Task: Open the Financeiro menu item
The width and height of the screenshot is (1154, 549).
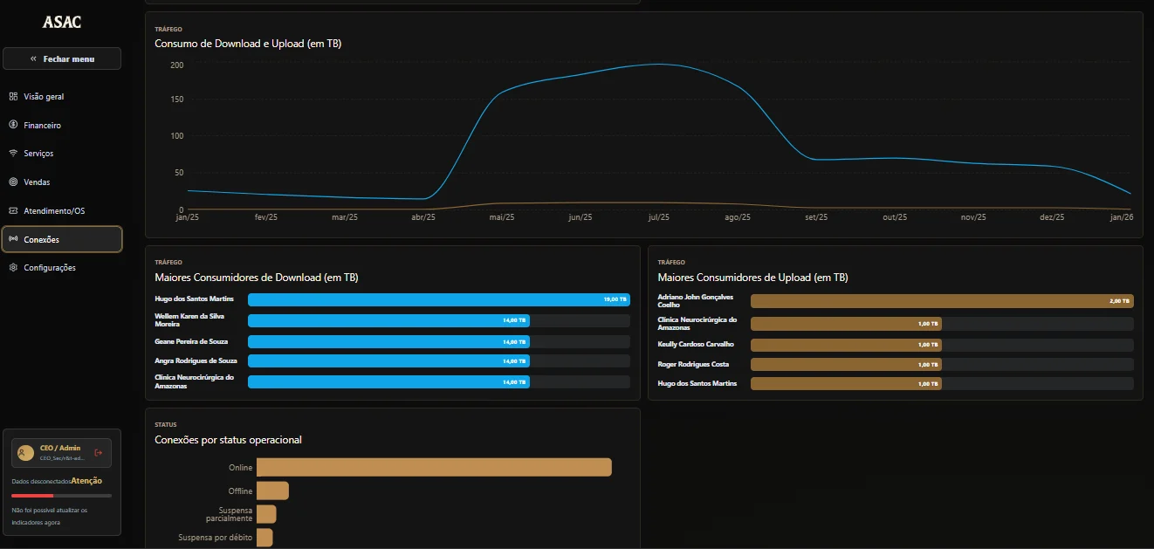Action: (62, 126)
